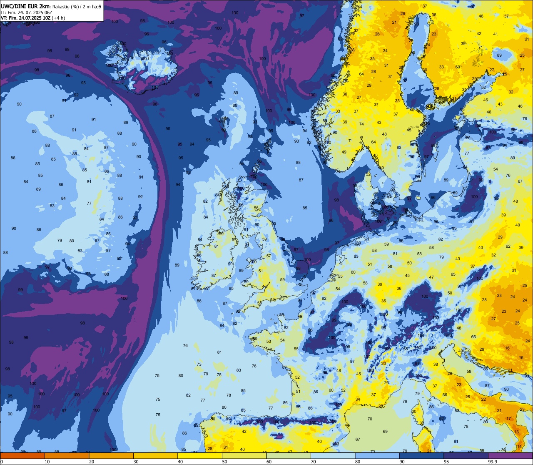Click the "UWC/DINI EUR 2km" model title
533x465 pixels.
coord(25,6)
